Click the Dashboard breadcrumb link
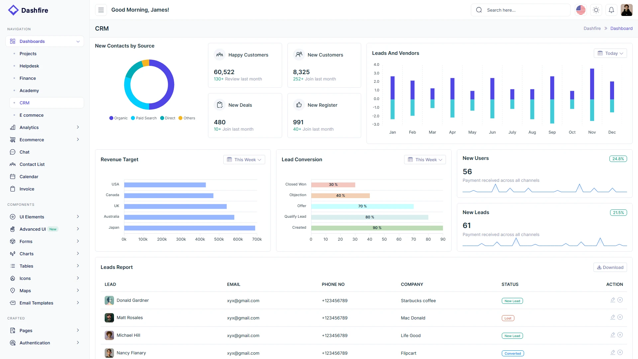 (621, 28)
